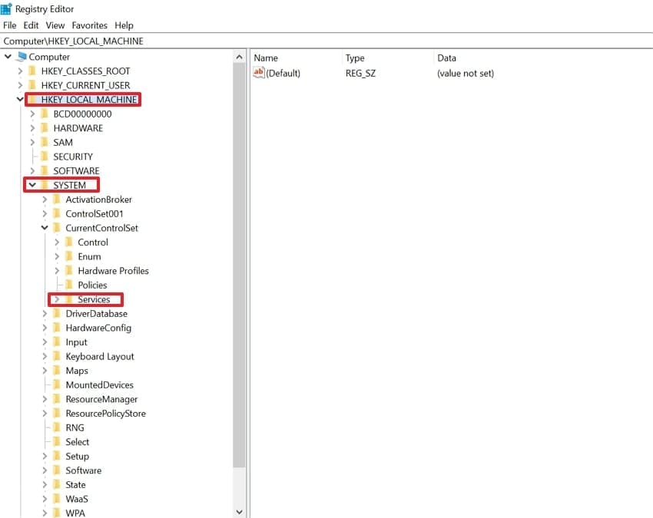Click the HARDWARE folder icon
Viewport: 653px width, 518px height.
point(45,128)
